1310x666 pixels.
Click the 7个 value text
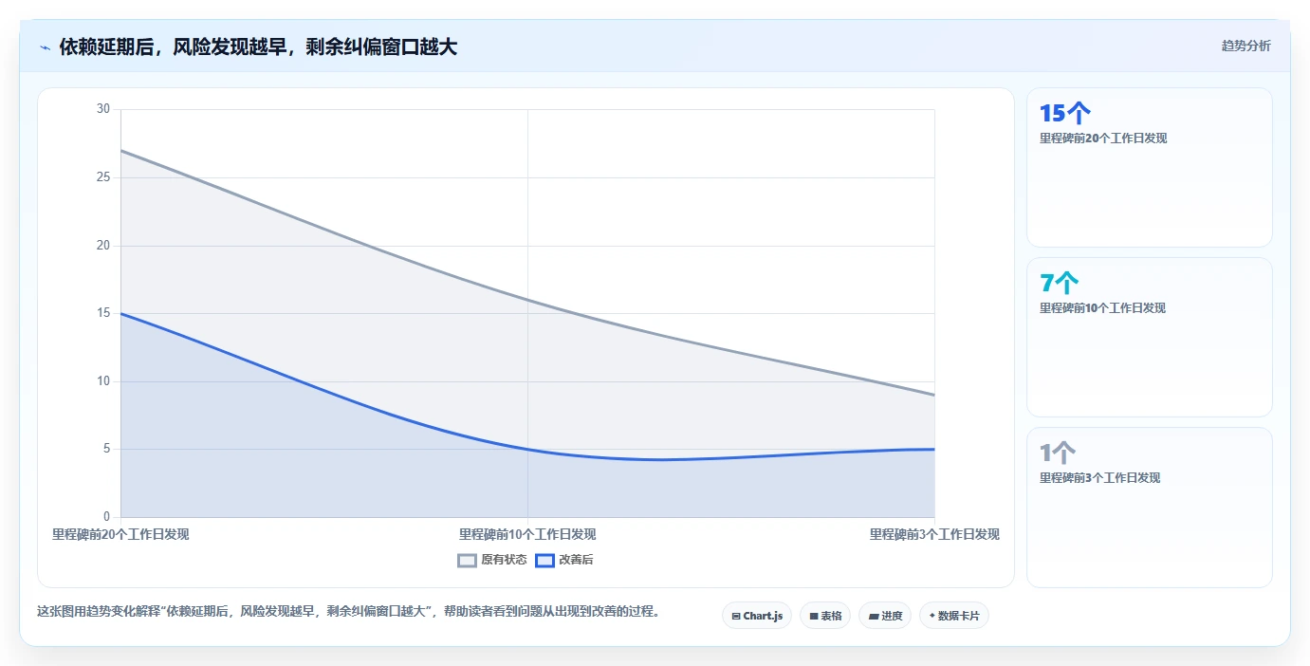(1060, 283)
